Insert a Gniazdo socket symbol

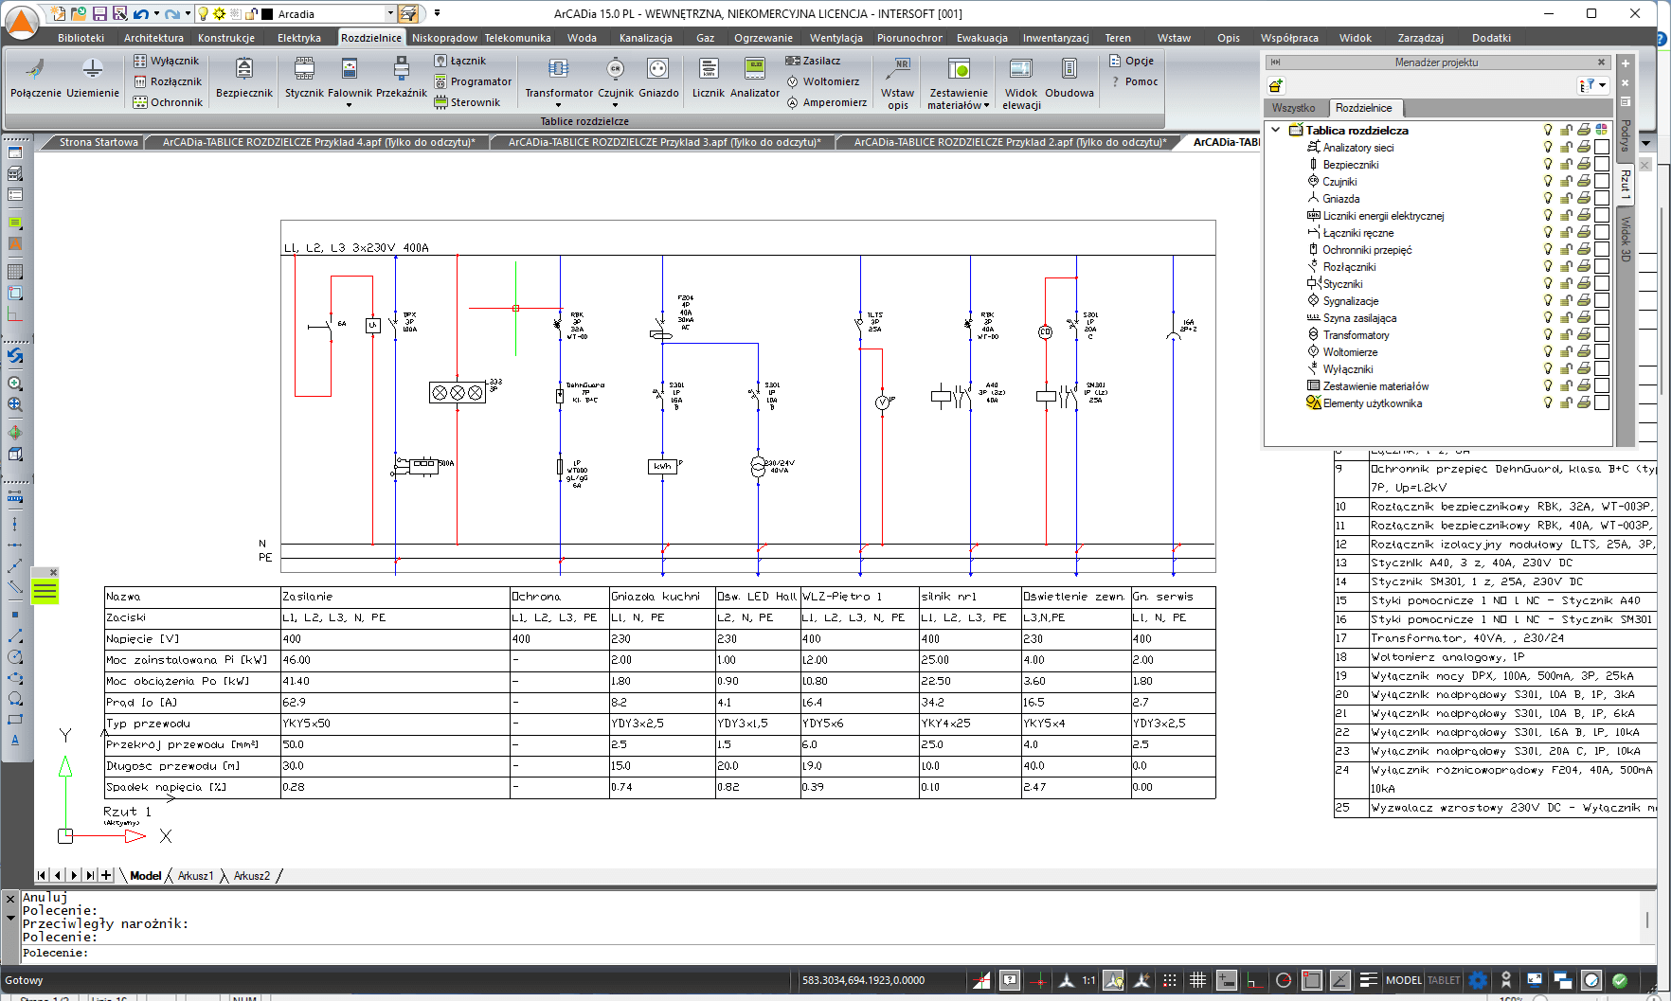(658, 79)
